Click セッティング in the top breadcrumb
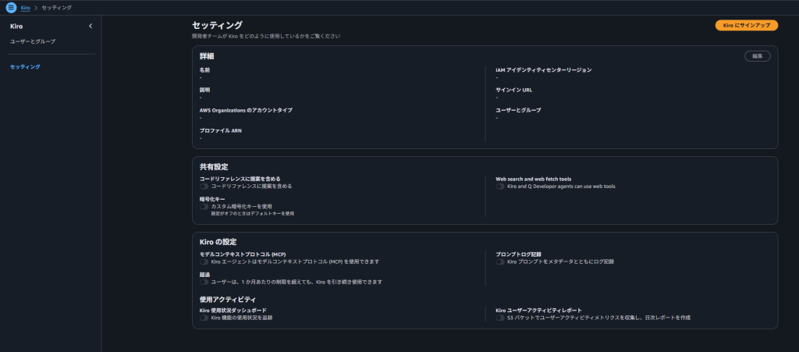The height and width of the screenshot is (352, 799). pos(58,7)
